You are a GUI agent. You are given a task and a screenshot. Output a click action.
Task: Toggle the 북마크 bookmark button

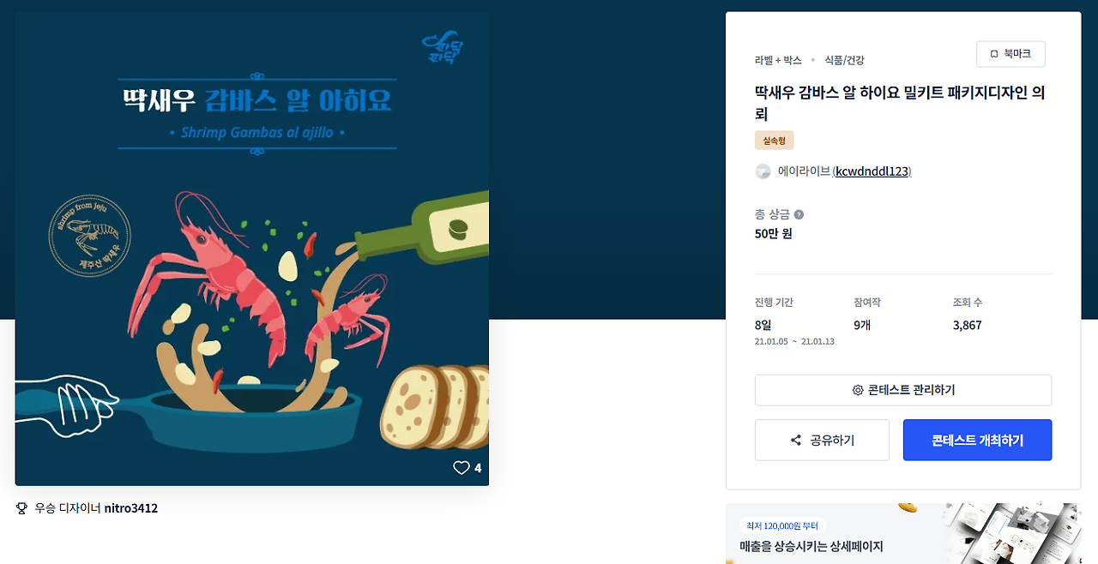[x=1011, y=54]
